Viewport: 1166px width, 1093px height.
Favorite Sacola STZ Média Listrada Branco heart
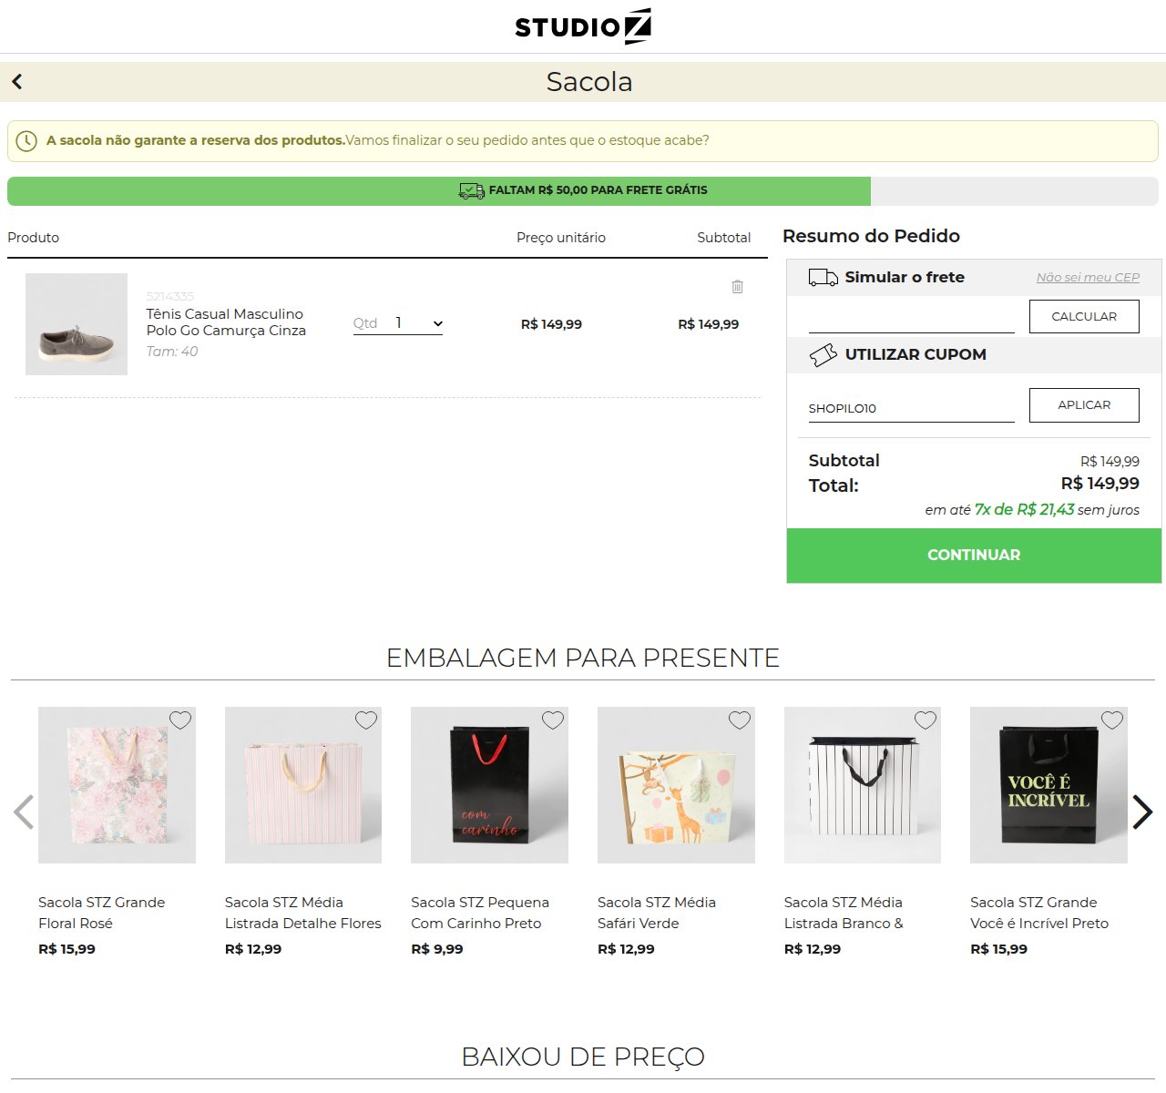pyautogui.click(x=926, y=720)
